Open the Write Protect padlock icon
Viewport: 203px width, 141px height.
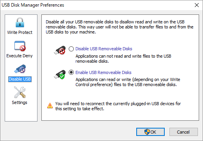20,23
